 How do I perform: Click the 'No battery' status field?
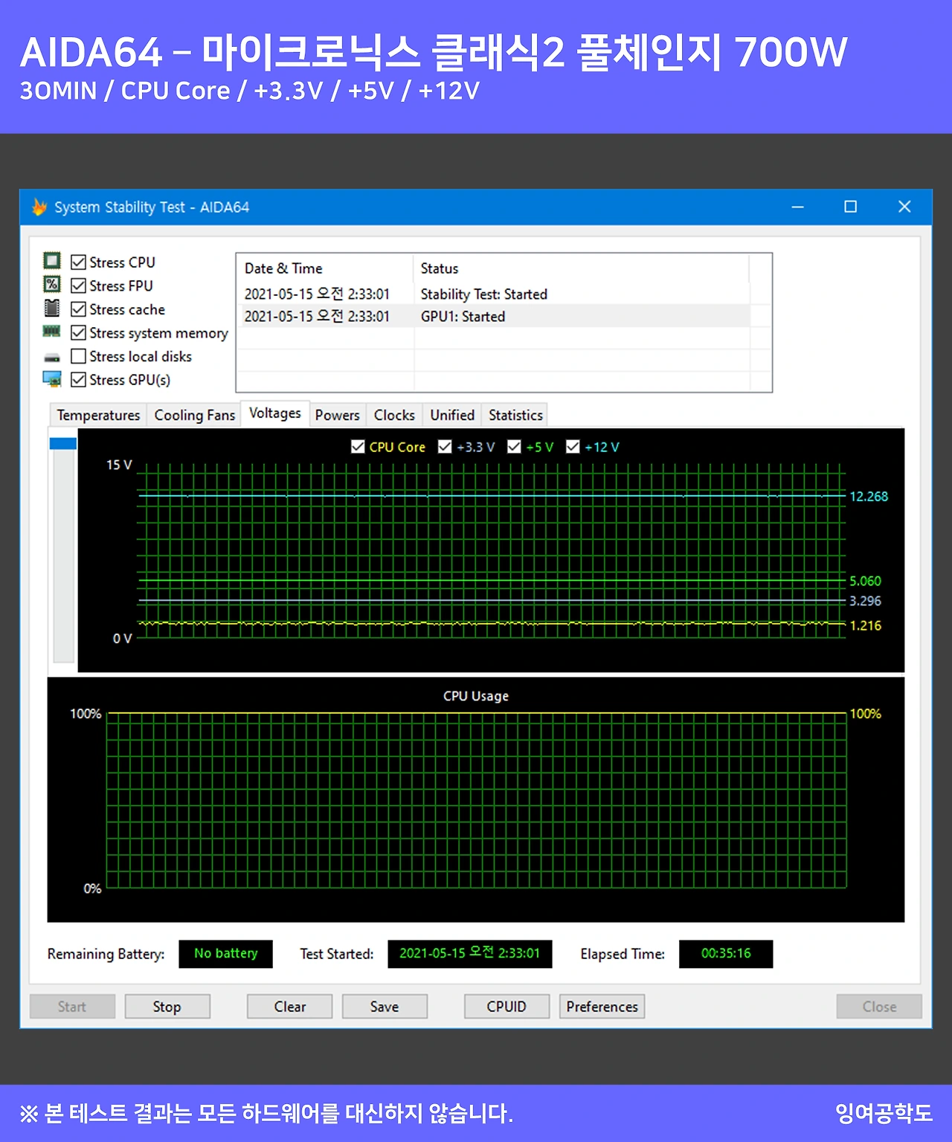[226, 954]
